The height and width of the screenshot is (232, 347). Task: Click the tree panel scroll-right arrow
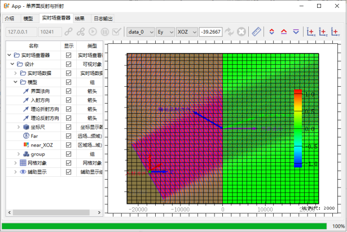point(99,212)
